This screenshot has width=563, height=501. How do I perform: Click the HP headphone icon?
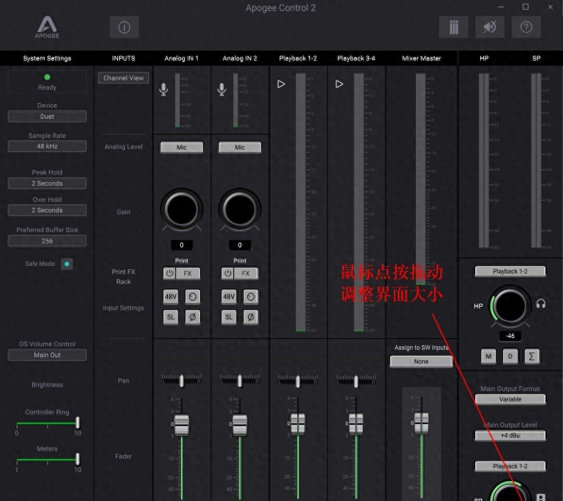pos(541,304)
